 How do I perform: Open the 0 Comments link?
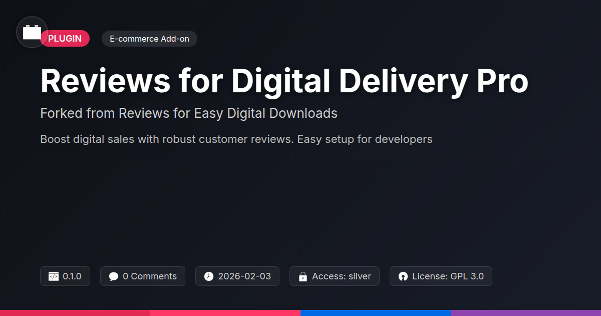click(x=150, y=276)
